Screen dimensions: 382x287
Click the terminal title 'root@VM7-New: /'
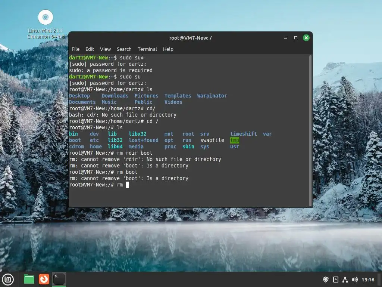[x=191, y=38]
